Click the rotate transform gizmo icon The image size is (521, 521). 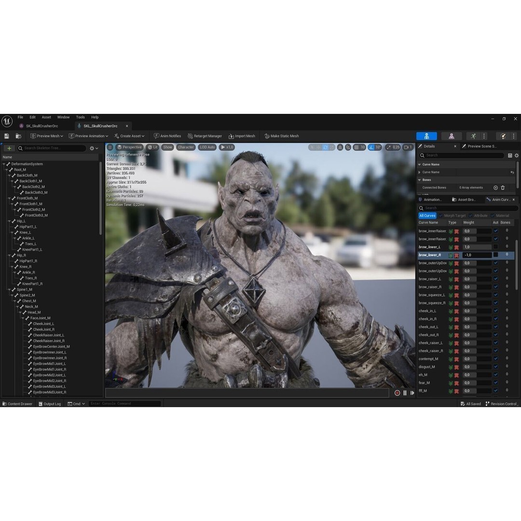click(x=325, y=147)
